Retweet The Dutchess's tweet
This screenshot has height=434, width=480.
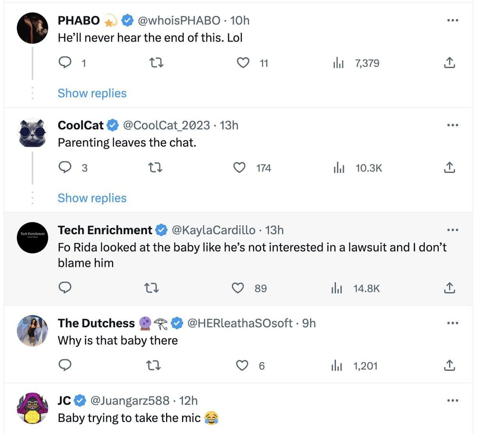coord(152,366)
